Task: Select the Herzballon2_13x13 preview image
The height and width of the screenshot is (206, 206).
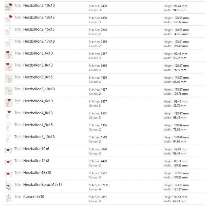Action: (9, 19)
